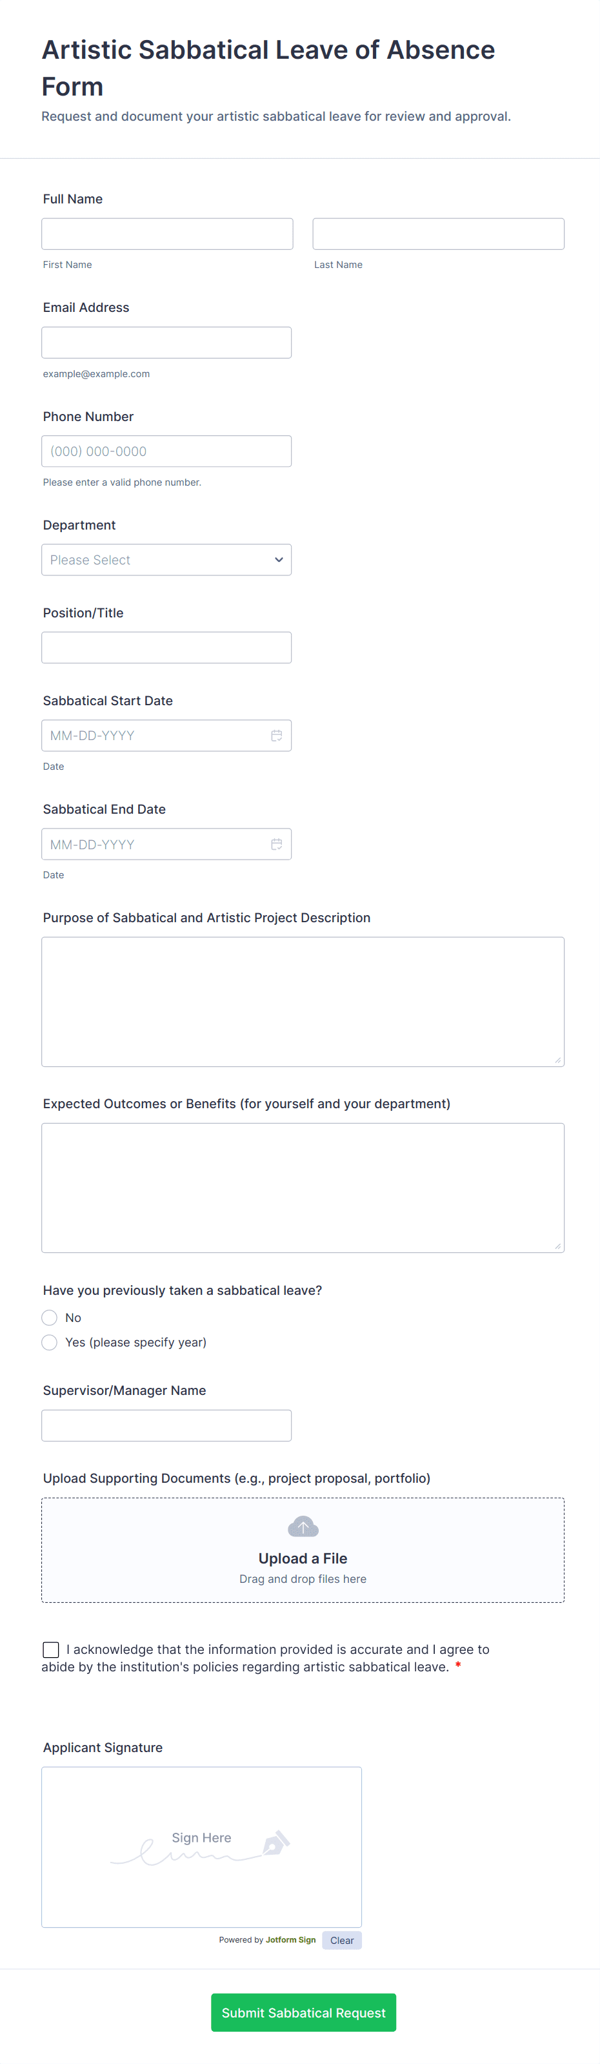Click the Purpose of Sabbatical text area

pos(303,1002)
